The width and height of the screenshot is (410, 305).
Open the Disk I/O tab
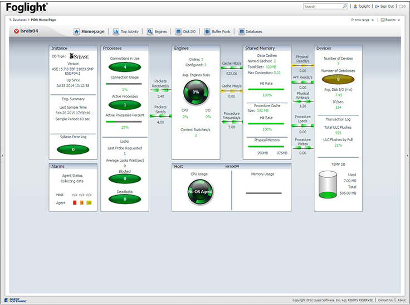pos(186,31)
